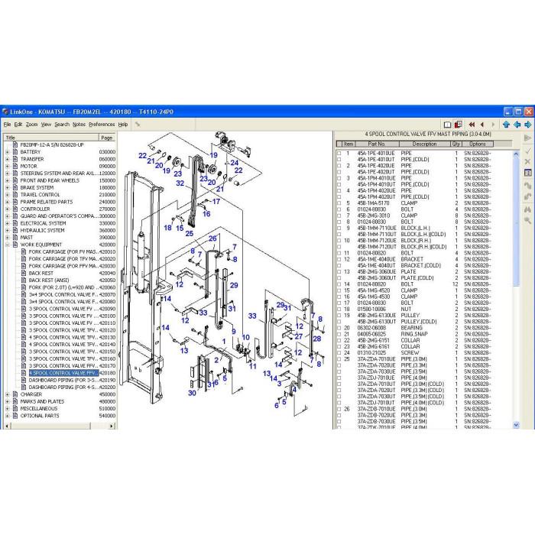Click the checkmark icon in right sidebar

tap(527, 150)
